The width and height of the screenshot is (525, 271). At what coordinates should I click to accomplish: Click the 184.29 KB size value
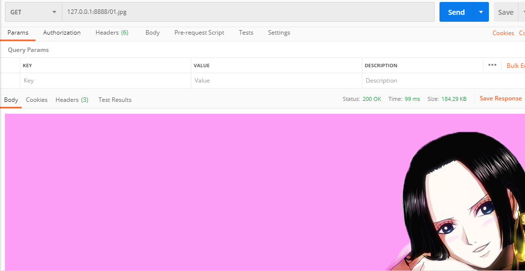pyautogui.click(x=454, y=99)
